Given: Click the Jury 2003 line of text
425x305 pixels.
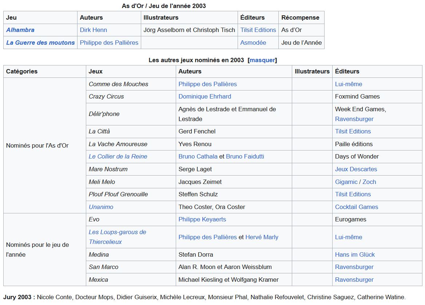Looking at the screenshot, I should point(204,297).
